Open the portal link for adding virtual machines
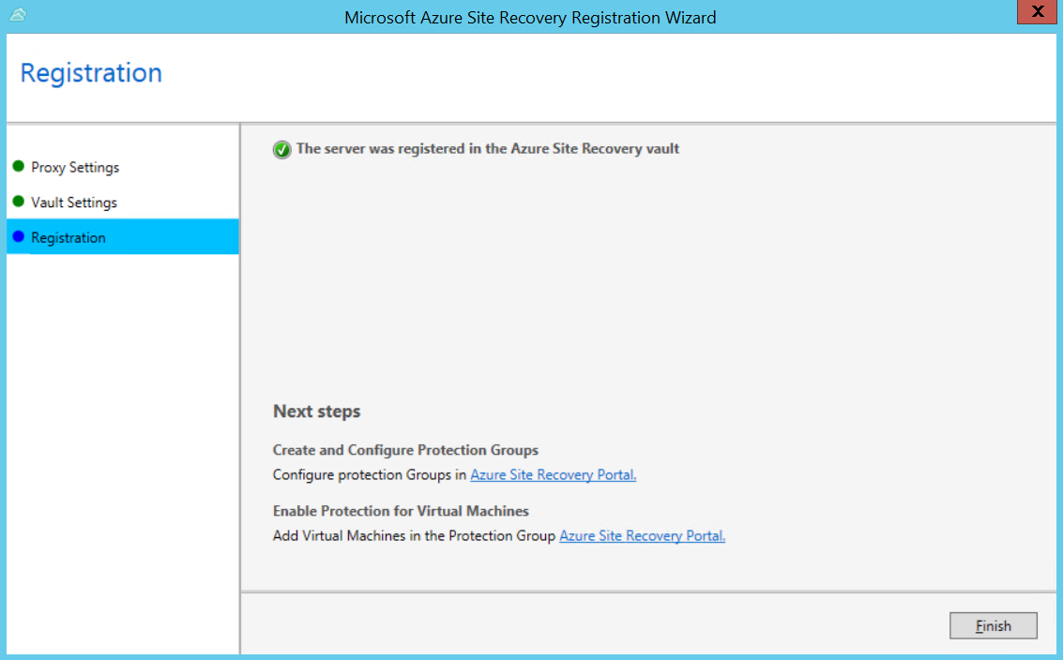The height and width of the screenshot is (660, 1063). [642, 536]
